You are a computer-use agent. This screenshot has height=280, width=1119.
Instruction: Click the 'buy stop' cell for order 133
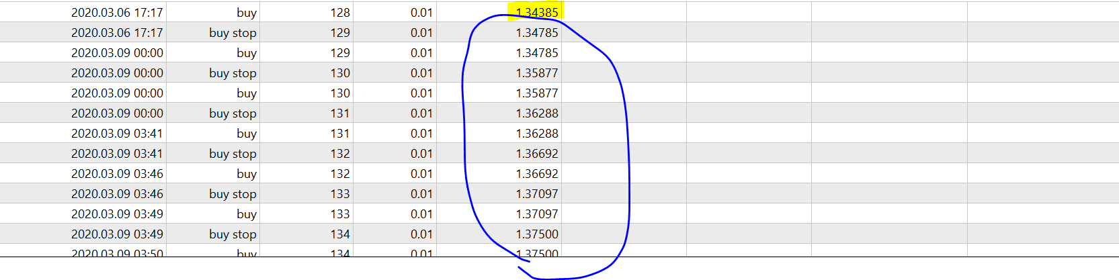[233, 193]
